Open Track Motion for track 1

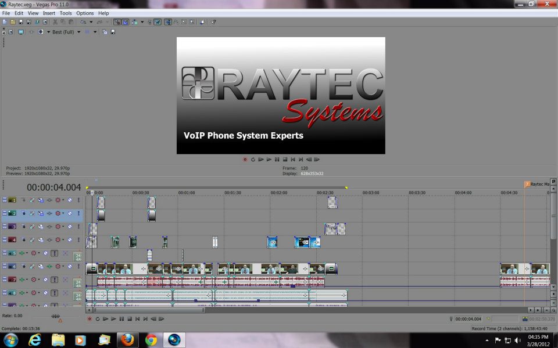(x=41, y=200)
